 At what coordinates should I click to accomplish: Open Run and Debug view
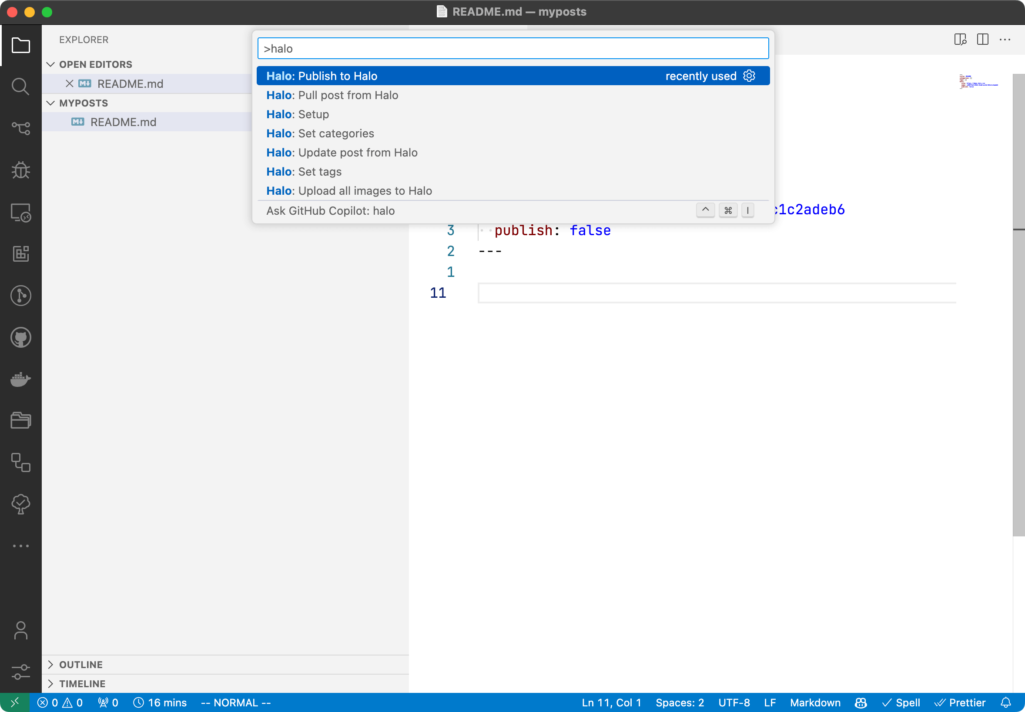[20, 170]
